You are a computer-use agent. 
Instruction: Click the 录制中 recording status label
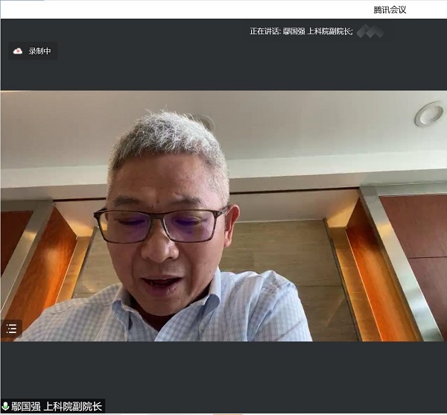(x=39, y=51)
